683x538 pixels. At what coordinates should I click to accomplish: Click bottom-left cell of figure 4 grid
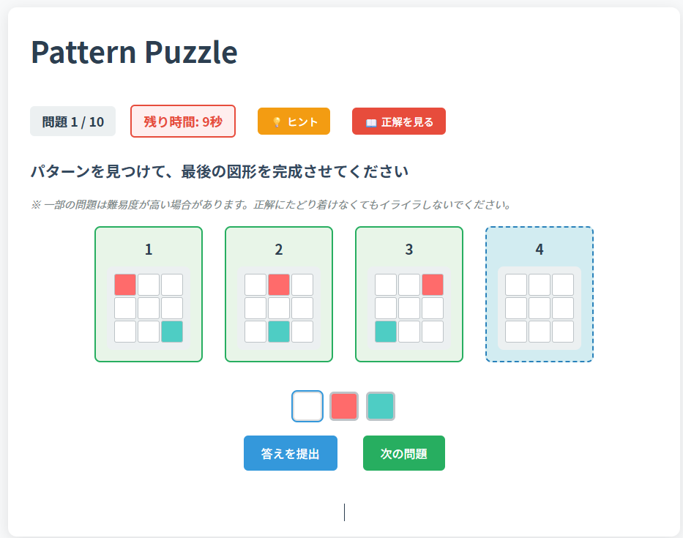tap(516, 332)
